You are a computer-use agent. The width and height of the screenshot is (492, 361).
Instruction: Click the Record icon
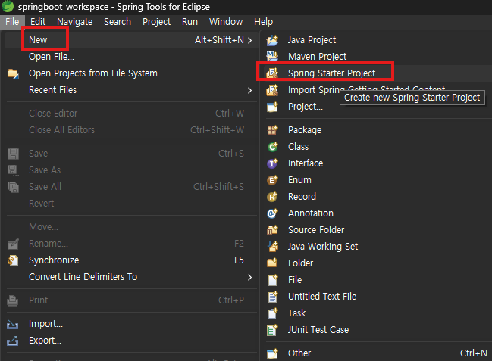272,197
